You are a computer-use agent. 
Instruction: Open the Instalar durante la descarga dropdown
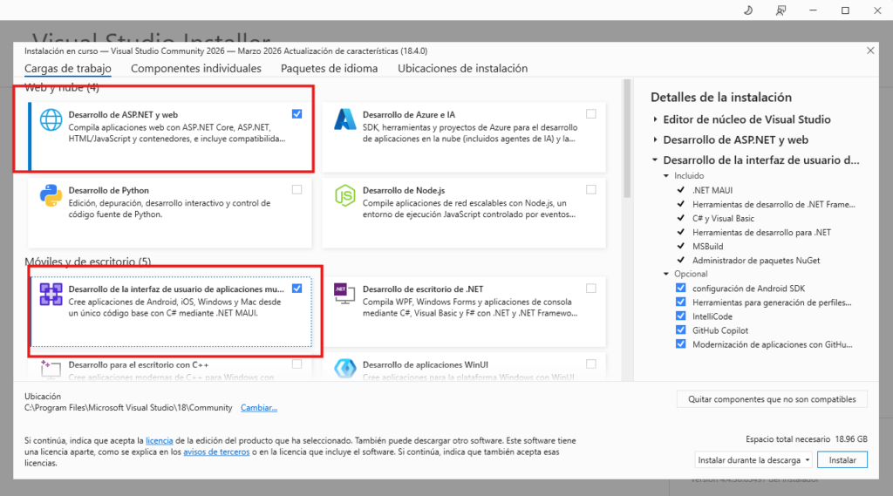(754, 459)
